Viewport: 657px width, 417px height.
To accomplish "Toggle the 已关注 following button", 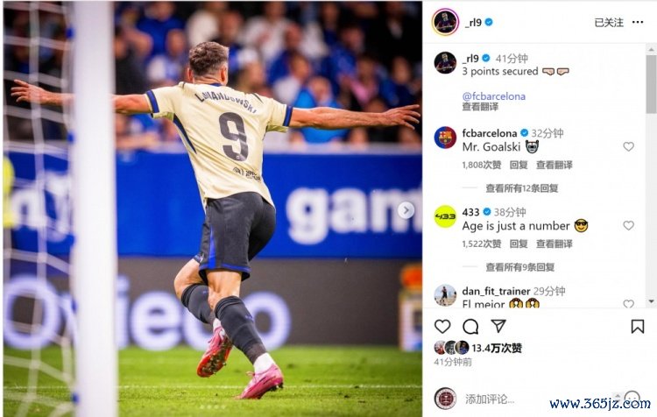I will click(609, 22).
